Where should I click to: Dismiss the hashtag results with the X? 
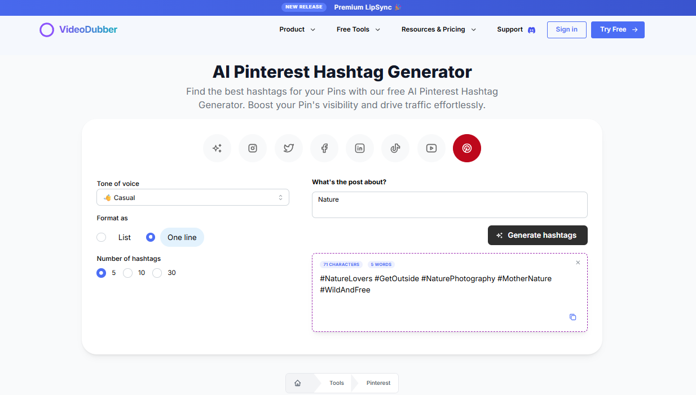pos(578,263)
